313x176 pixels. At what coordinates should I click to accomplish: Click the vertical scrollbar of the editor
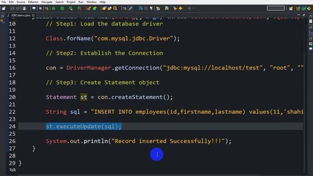pos(305,96)
